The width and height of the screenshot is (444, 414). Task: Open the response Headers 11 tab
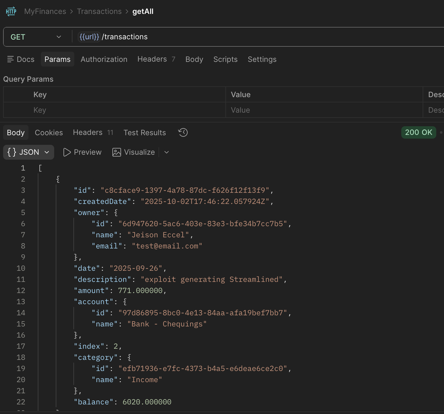[x=93, y=132]
